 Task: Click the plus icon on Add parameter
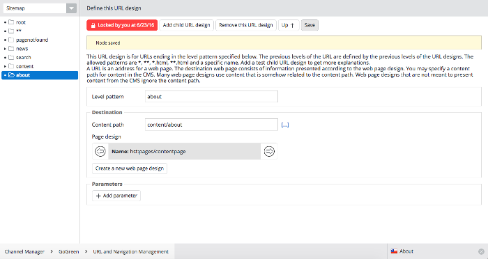click(x=98, y=196)
